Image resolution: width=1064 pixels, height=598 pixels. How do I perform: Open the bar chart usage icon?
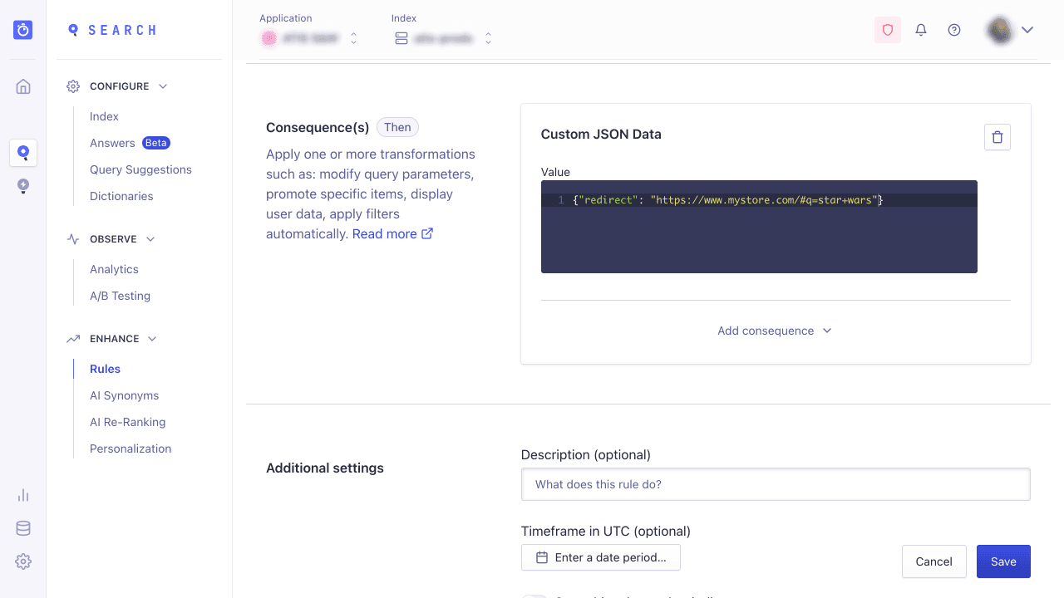point(23,495)
